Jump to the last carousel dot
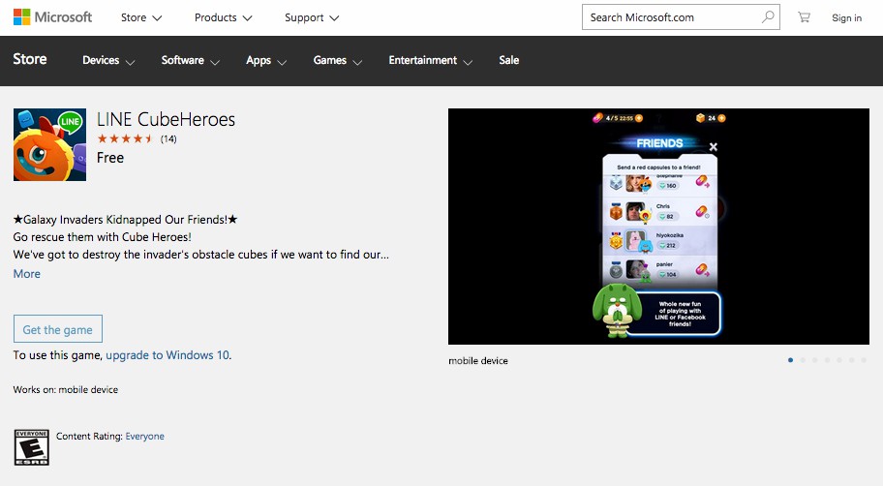The width and height of the screenshot is (883, 486). pyautogui.click(x=864, y=360)
